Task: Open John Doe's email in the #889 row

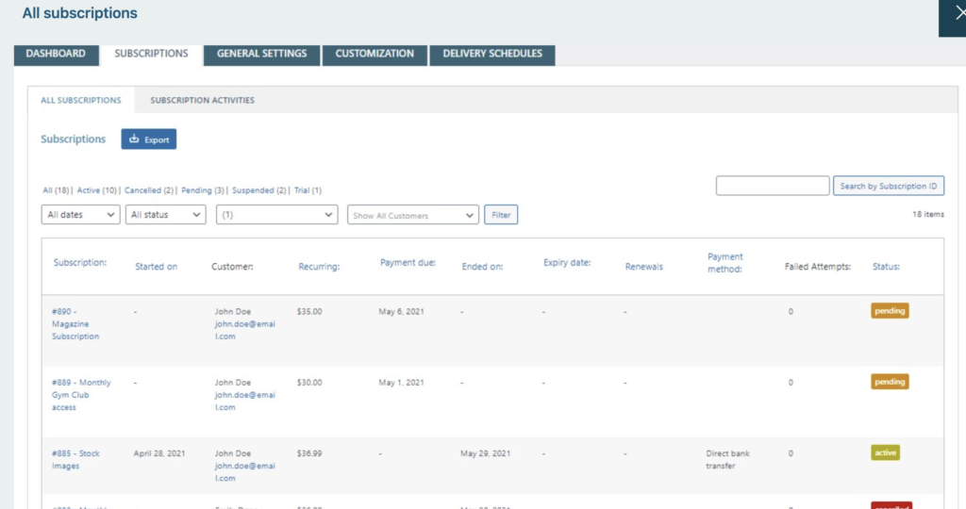Action: [x=244, y=401]
